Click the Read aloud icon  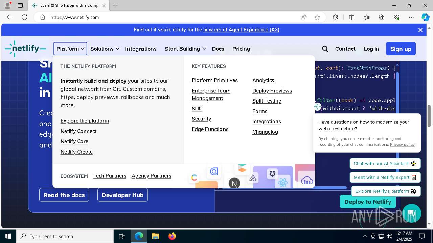(304, 17)
